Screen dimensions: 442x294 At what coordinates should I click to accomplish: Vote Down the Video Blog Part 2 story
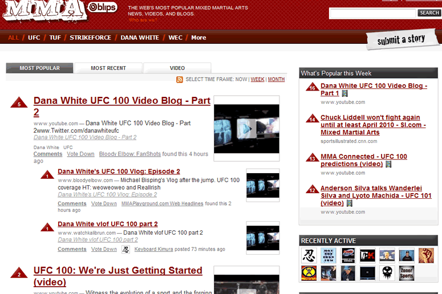click(80, 154)
